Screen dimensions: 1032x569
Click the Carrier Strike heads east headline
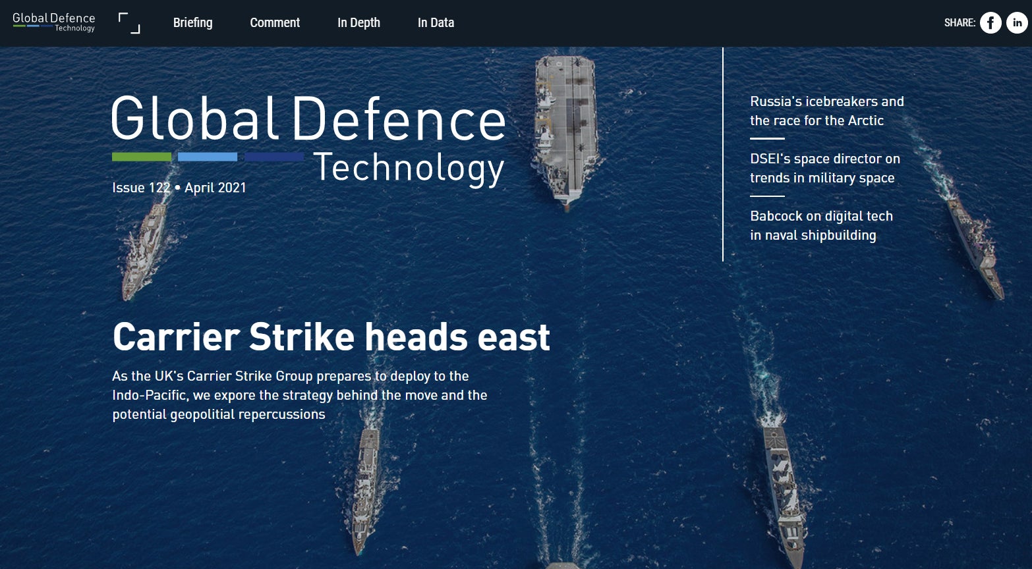pyautogui.click(x=331, y=337)
